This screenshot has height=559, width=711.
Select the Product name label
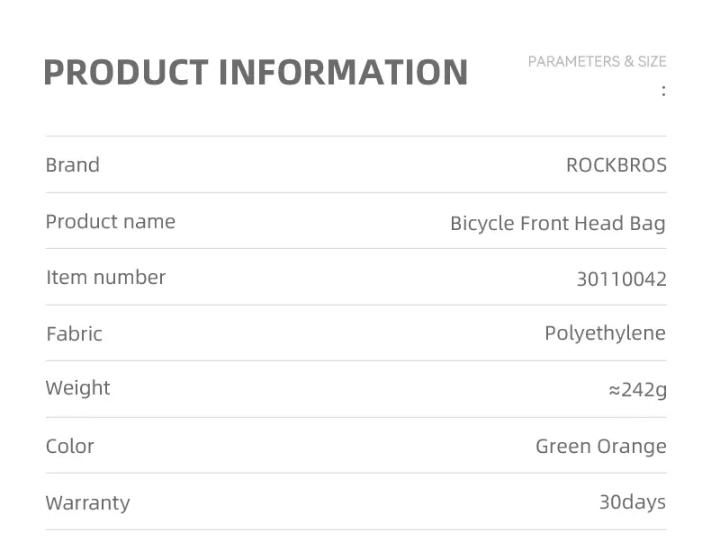click(x=111, y=222)
